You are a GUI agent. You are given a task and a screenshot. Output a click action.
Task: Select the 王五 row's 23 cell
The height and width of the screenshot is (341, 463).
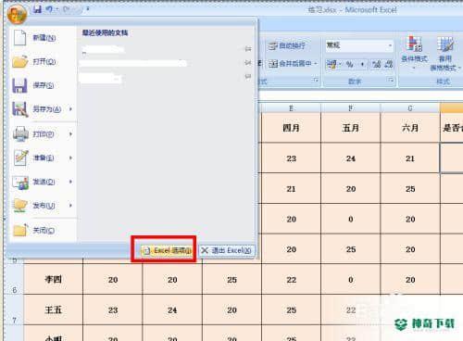113,309
